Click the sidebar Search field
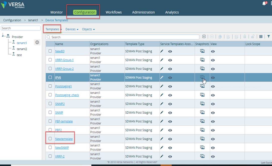 pos(21,28)
